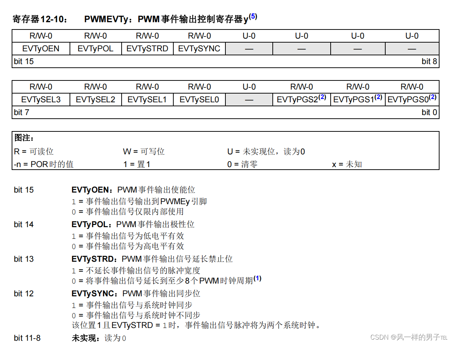
Task: Click 'bit 15' beside EVTyOEN description
Action: coord(24,190)
